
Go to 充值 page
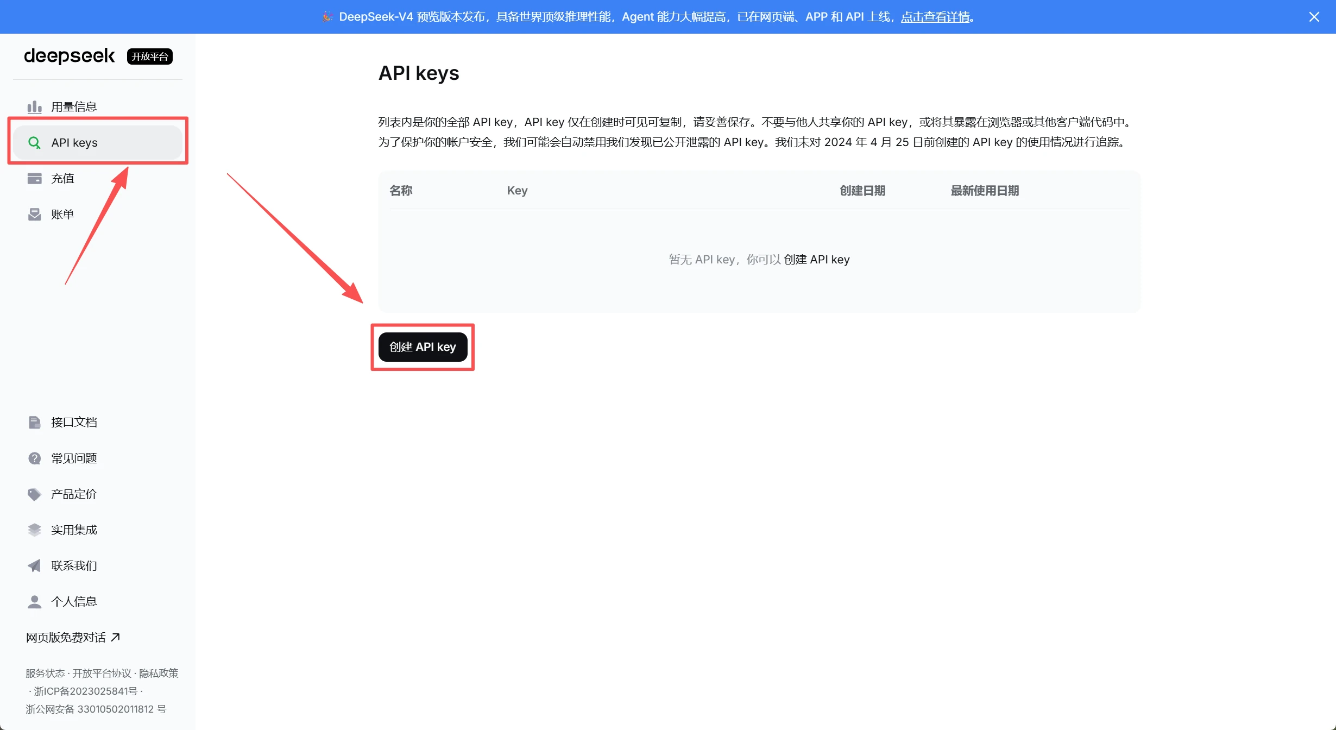coord(97,178)
